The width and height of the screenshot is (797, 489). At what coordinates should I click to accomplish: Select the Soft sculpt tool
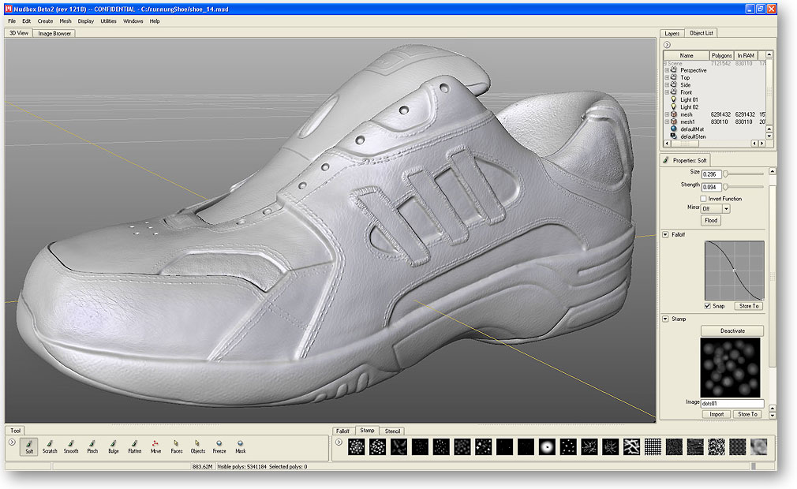point(29,447)
